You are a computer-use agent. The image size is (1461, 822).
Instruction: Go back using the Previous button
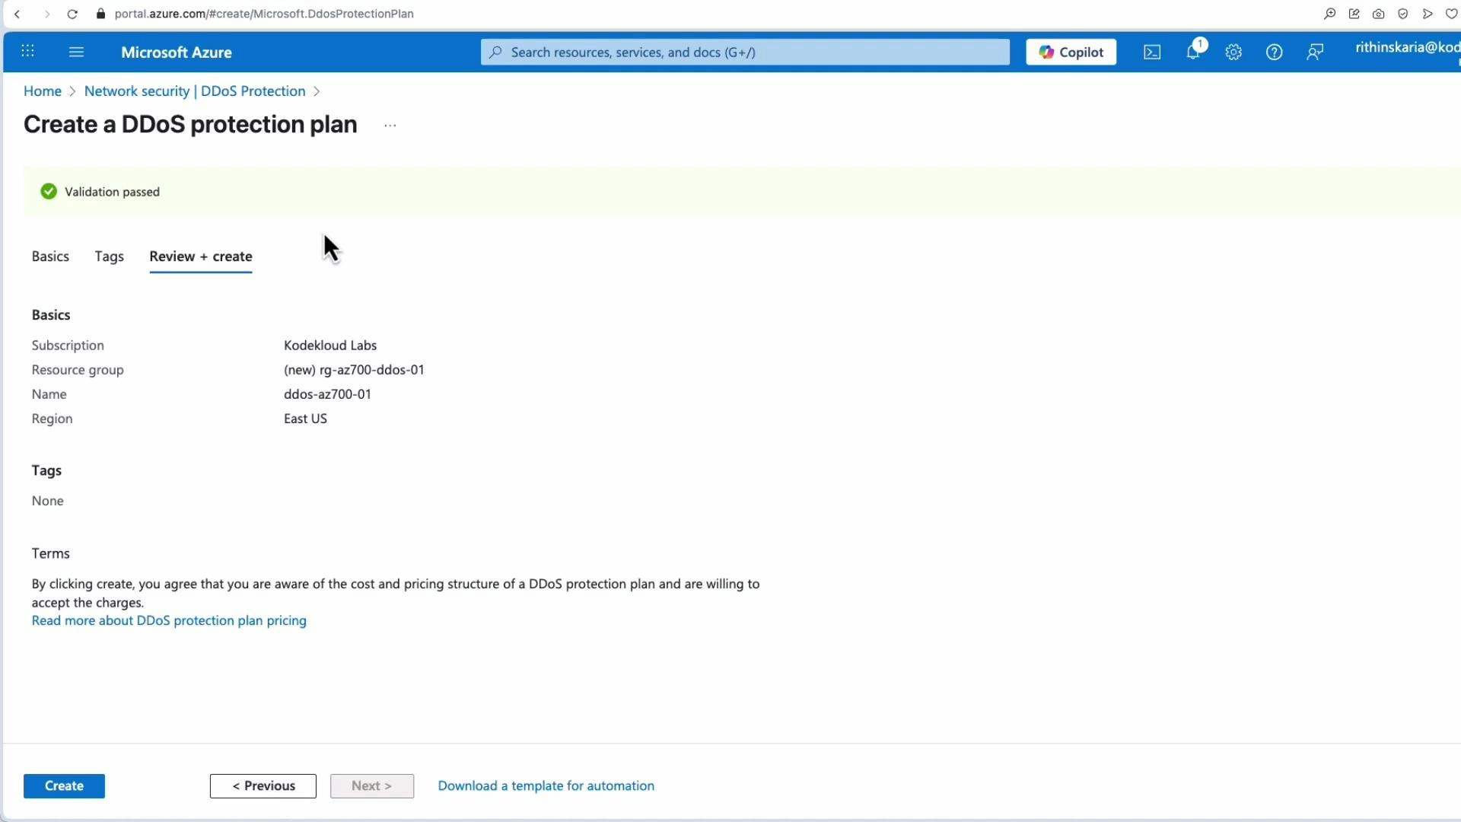click(263, 785)
